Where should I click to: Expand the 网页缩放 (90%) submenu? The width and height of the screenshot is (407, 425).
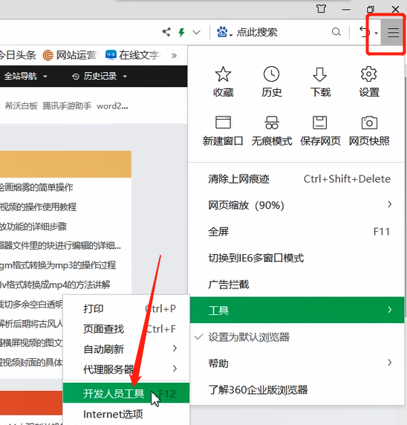click(297, 205)
